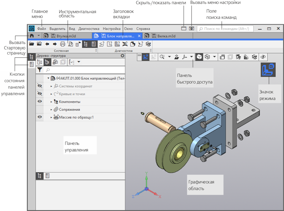Click the settings menu icon near search

click(191, 29)
